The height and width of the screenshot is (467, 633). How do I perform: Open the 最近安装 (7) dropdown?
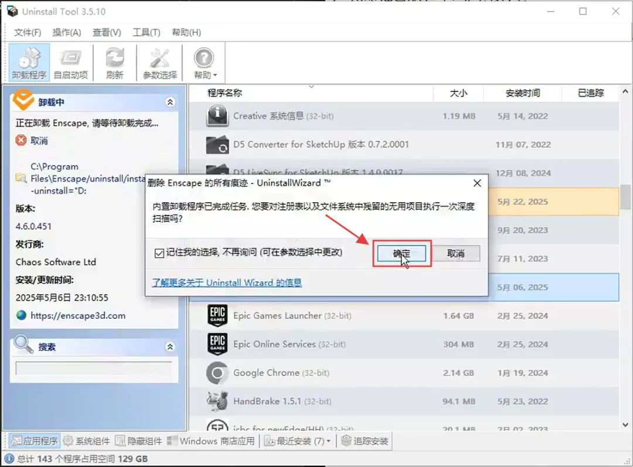pos(298,441)
